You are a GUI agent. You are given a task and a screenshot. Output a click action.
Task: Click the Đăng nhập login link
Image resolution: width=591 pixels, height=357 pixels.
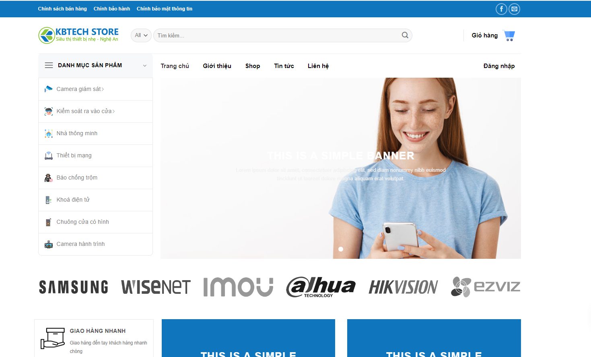[x=499, y=66]
